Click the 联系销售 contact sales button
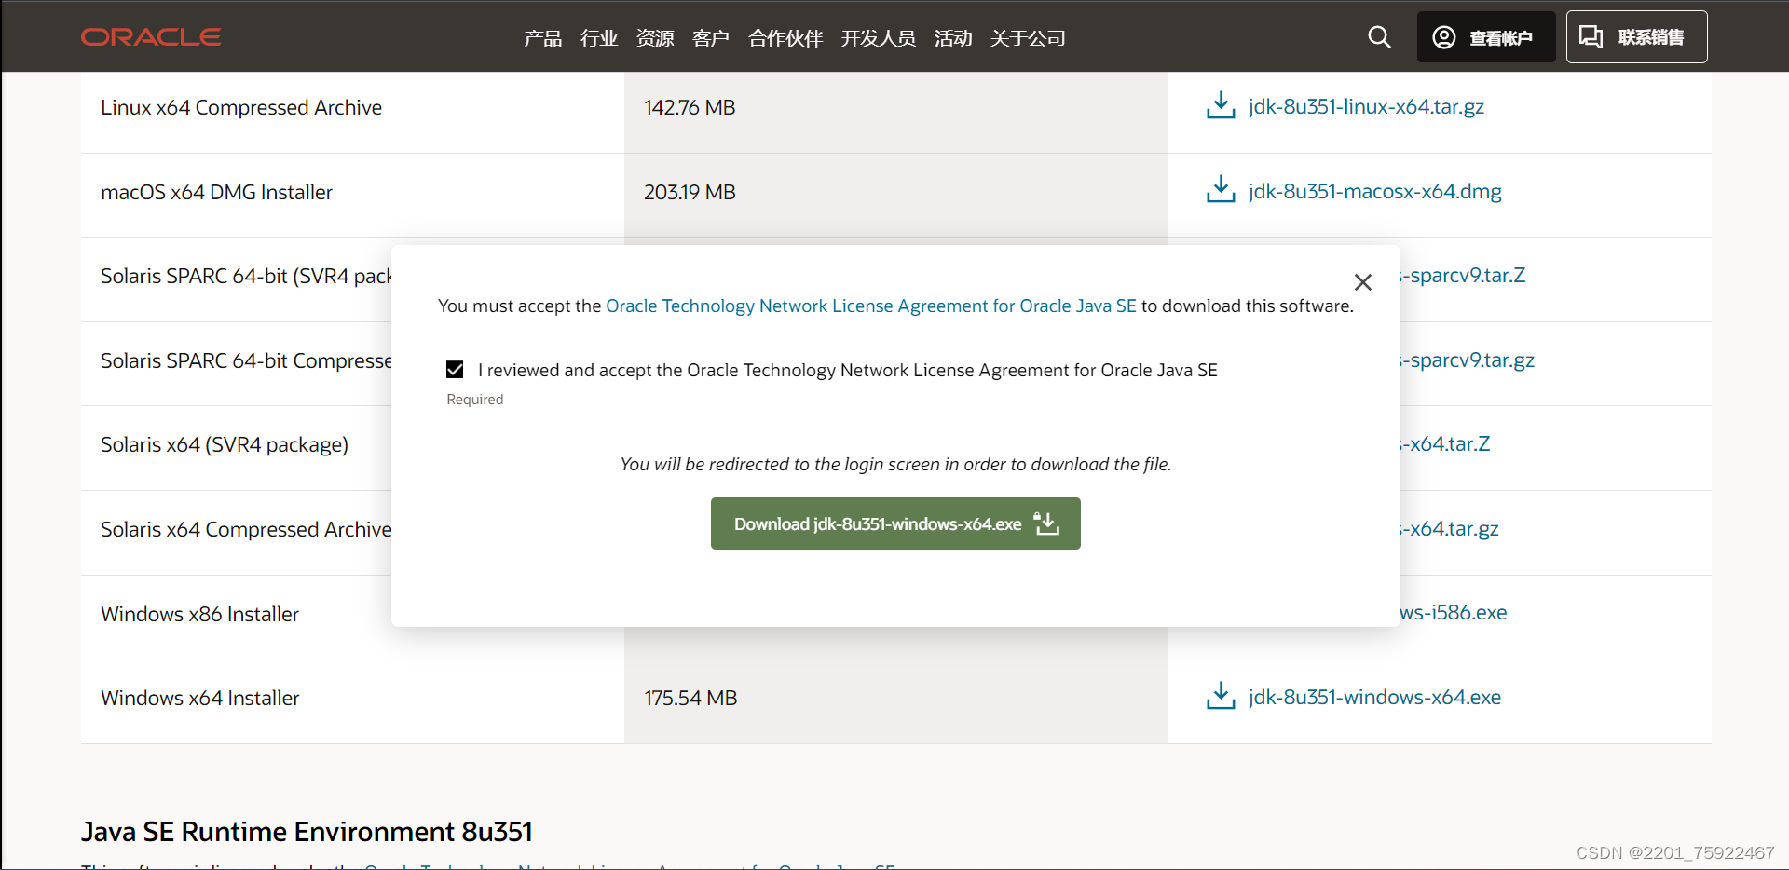This screenshot has height=870, width=1789. click(1636, 37)
